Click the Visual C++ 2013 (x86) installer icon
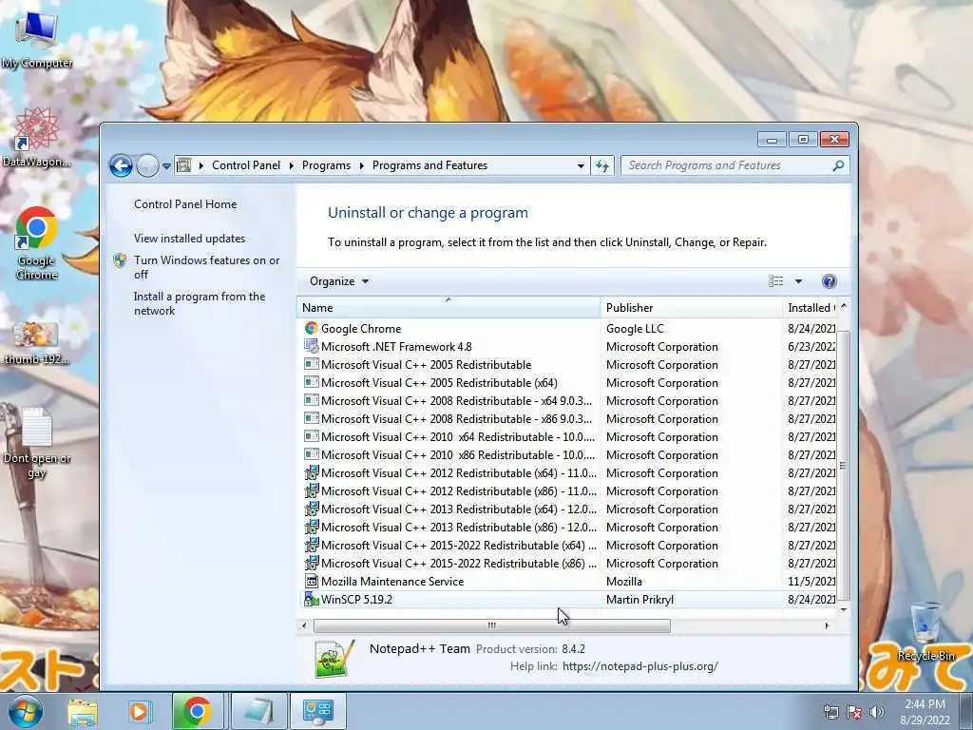The height and width of the screenshot is (730, 973). click(x=312, y=527)
